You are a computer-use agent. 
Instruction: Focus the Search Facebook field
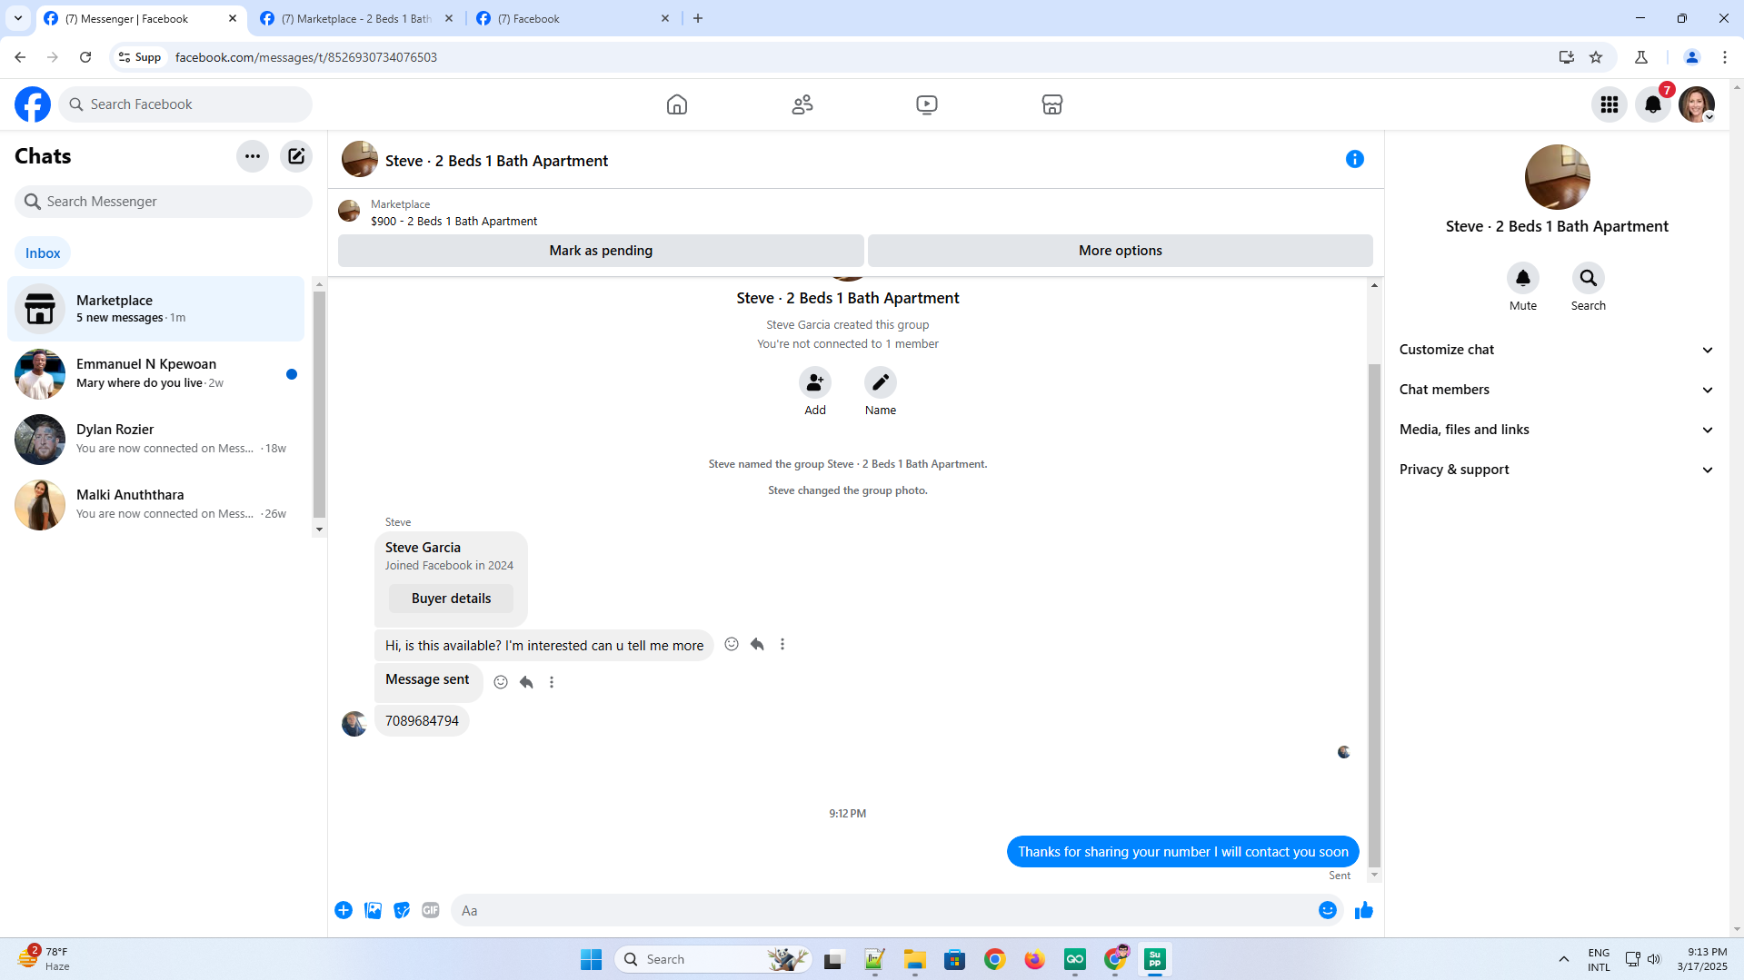pos(185,104)
